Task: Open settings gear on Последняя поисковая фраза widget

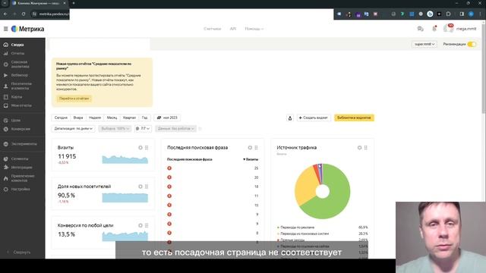Action: click(x=250, y=148)
